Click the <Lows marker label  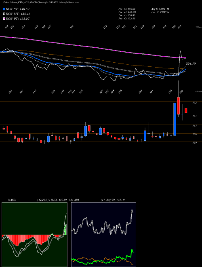tap(199, 91)
